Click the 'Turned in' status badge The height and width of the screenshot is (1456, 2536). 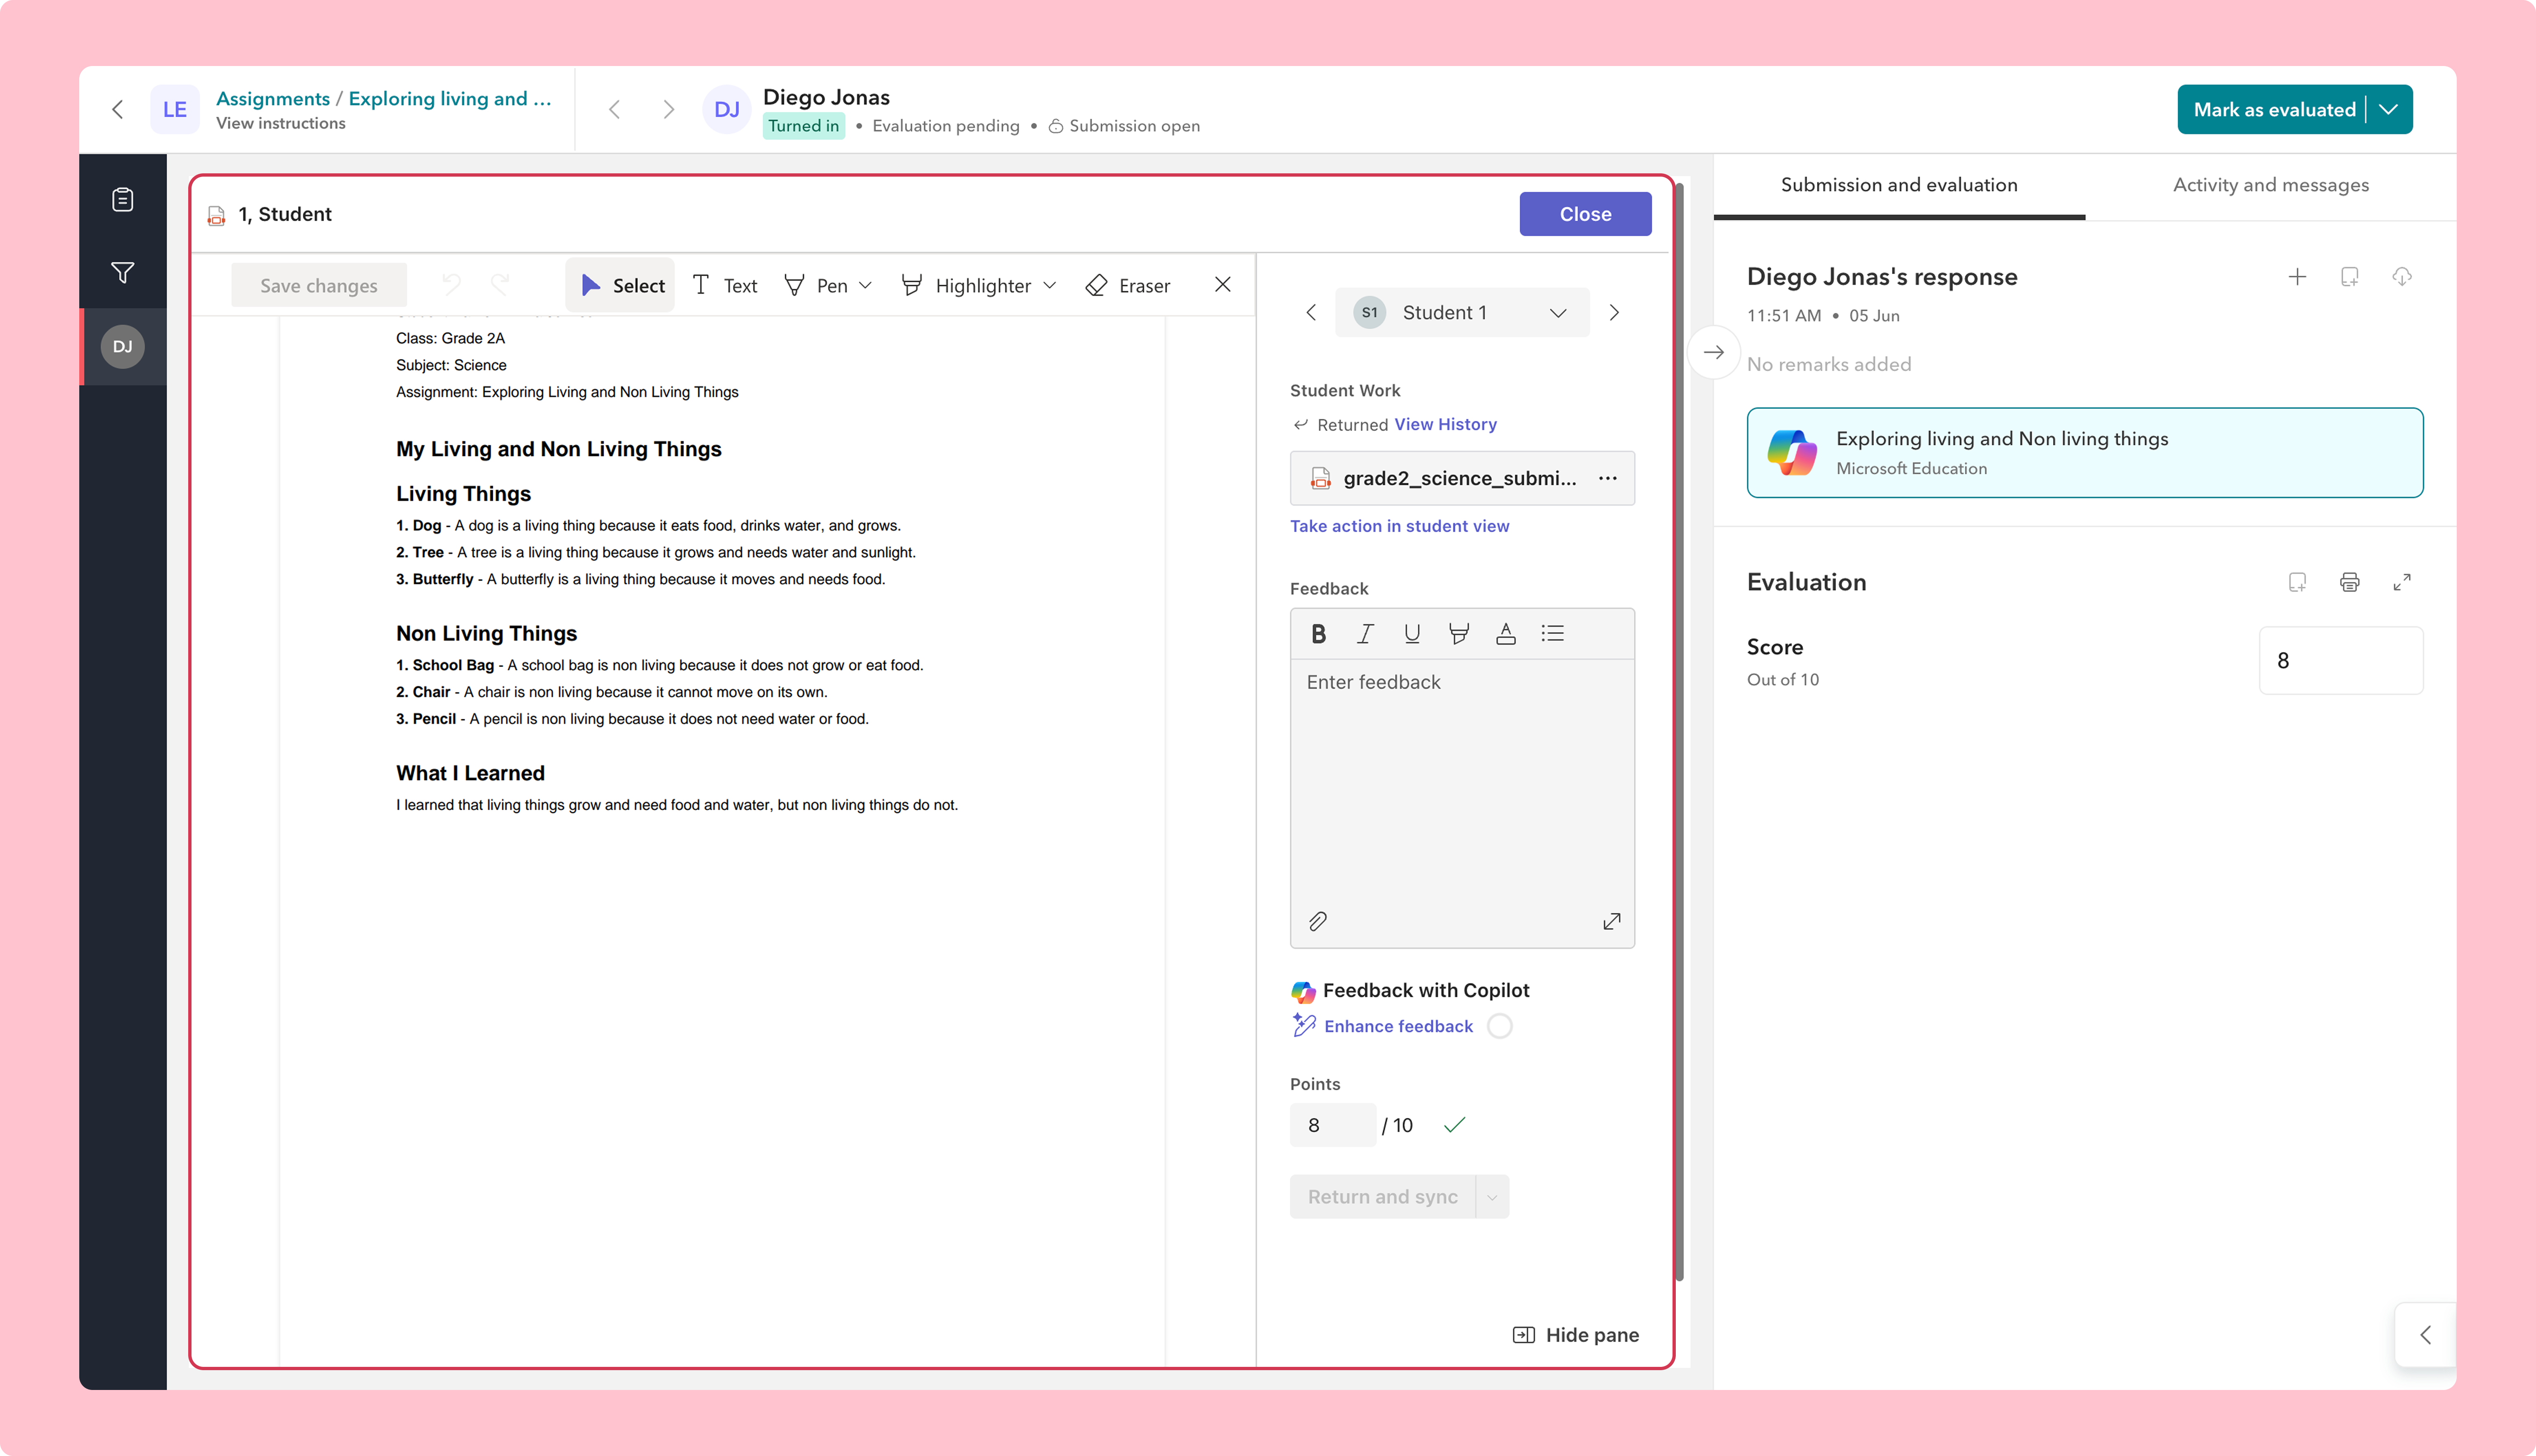[x=804, y=126]
